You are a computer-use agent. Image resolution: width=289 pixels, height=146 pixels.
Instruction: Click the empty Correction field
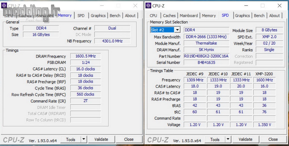270,56
